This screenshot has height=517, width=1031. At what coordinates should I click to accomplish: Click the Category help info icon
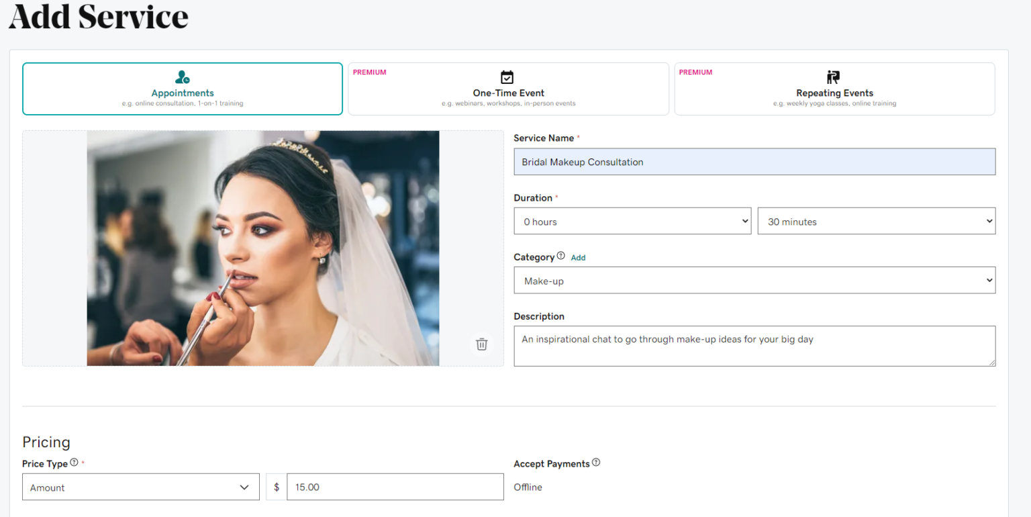560,256
